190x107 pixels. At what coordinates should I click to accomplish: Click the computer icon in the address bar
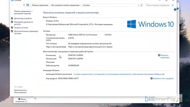28,5
